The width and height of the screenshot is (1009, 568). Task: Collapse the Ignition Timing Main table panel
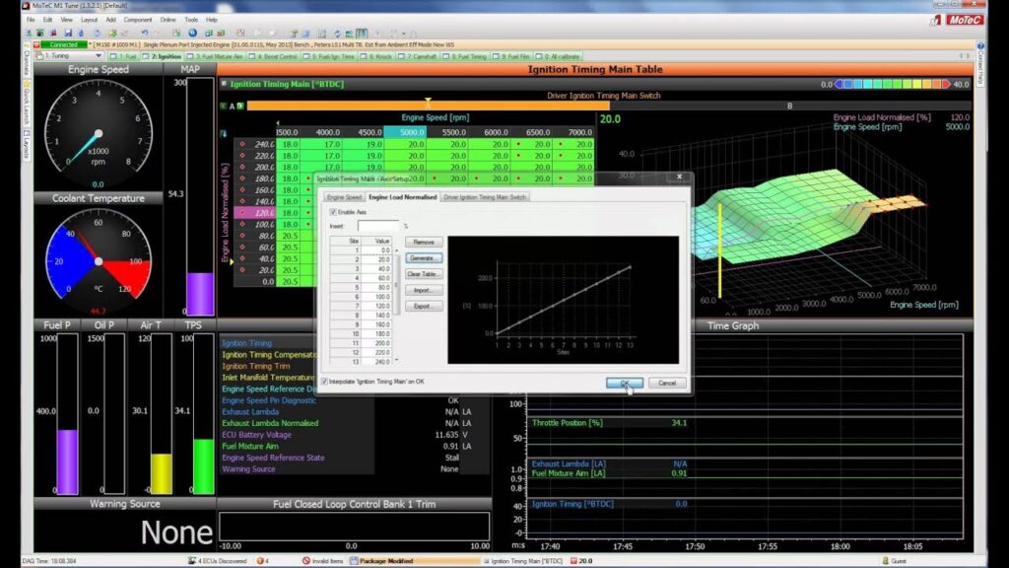click(x=223, y=84)
